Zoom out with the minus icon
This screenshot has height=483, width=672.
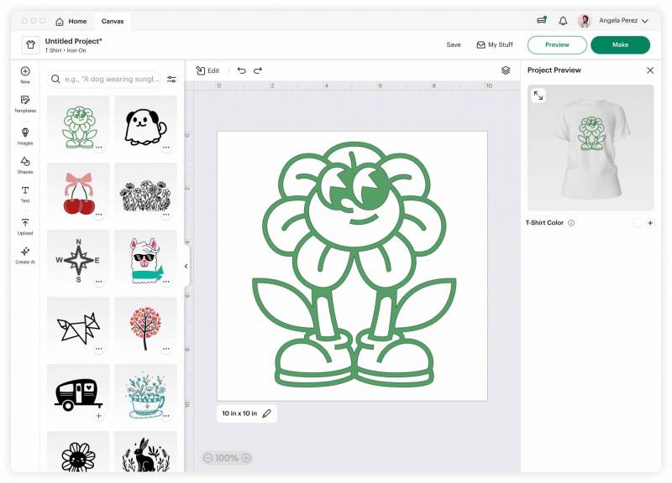point(207,458)
